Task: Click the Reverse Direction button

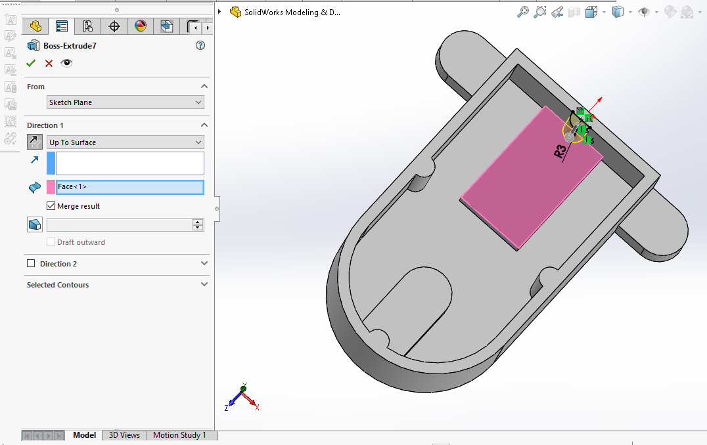Action: (x=34, y=142)
